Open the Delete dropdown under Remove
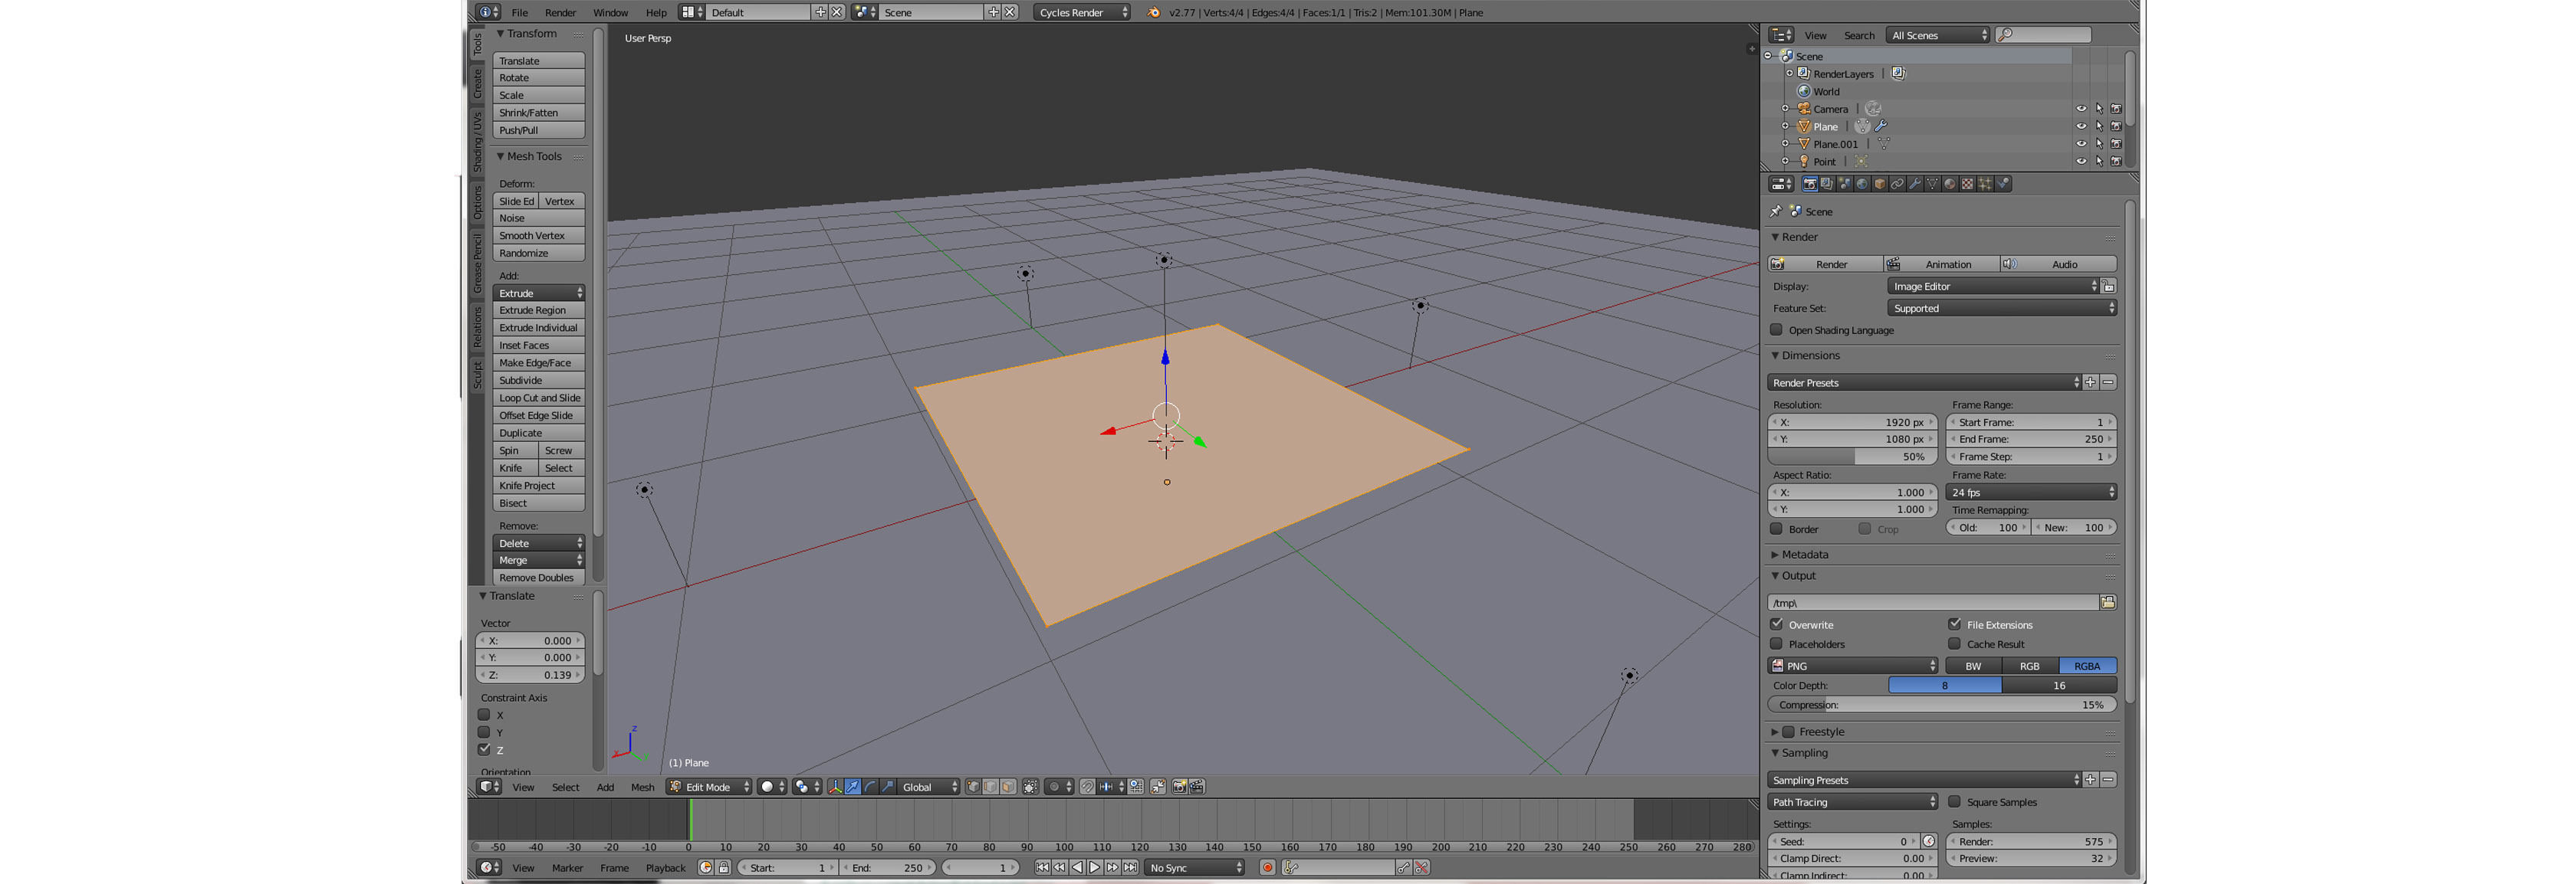The image size is (2576, 884). point(539,543)
